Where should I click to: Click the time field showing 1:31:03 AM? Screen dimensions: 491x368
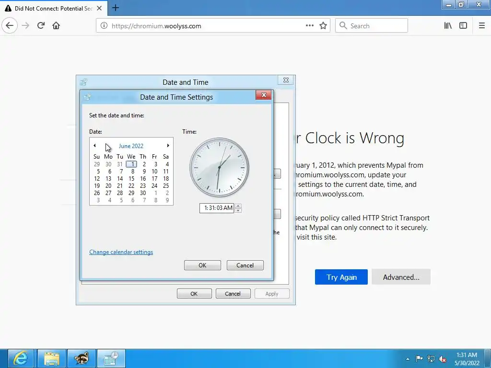click(x=217, y=208)
